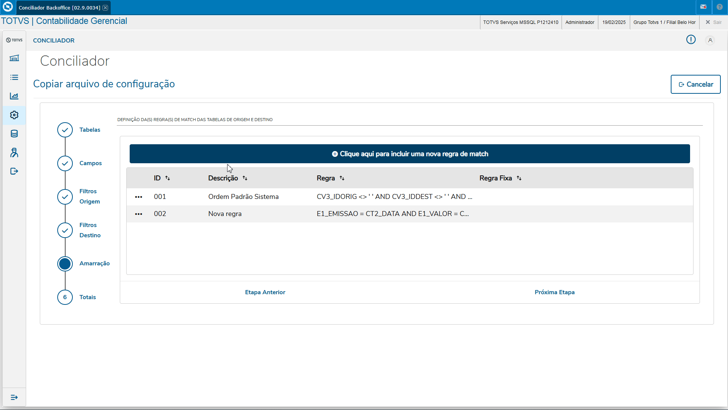Image resolution: width=728 pixels, height=410 pixels.
Task: Click the info alert circle icon
Action: tap(691, 40)
